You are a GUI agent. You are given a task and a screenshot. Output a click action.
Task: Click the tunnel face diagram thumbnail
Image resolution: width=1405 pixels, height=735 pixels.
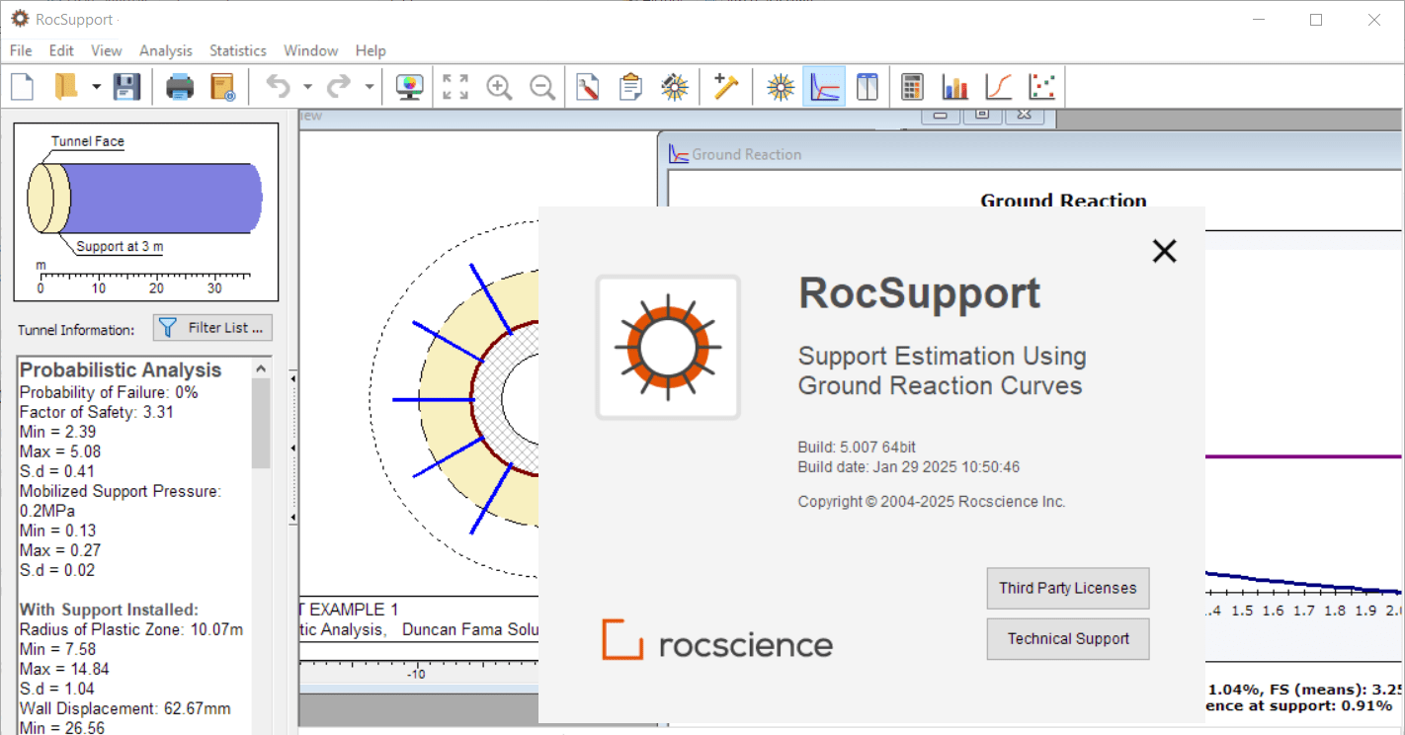[146, 211]
